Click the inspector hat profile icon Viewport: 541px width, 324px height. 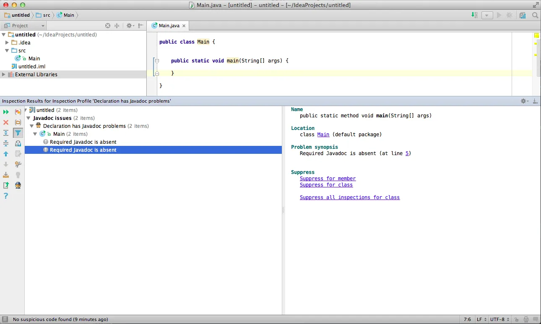[x=18, y=185]
